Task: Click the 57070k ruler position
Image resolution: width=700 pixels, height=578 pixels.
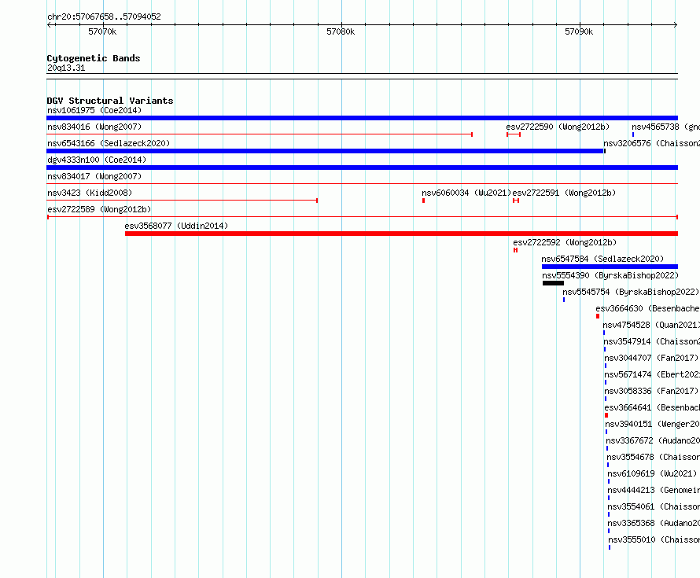Action: (102, 31)
